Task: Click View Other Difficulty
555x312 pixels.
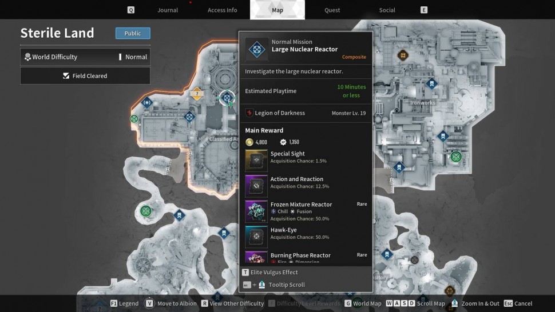Action: pyautogui.click(x=232, y=303)
